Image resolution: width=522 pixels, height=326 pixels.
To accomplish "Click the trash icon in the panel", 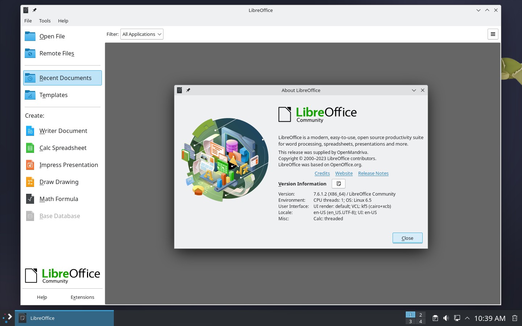I will pos(515,318).
